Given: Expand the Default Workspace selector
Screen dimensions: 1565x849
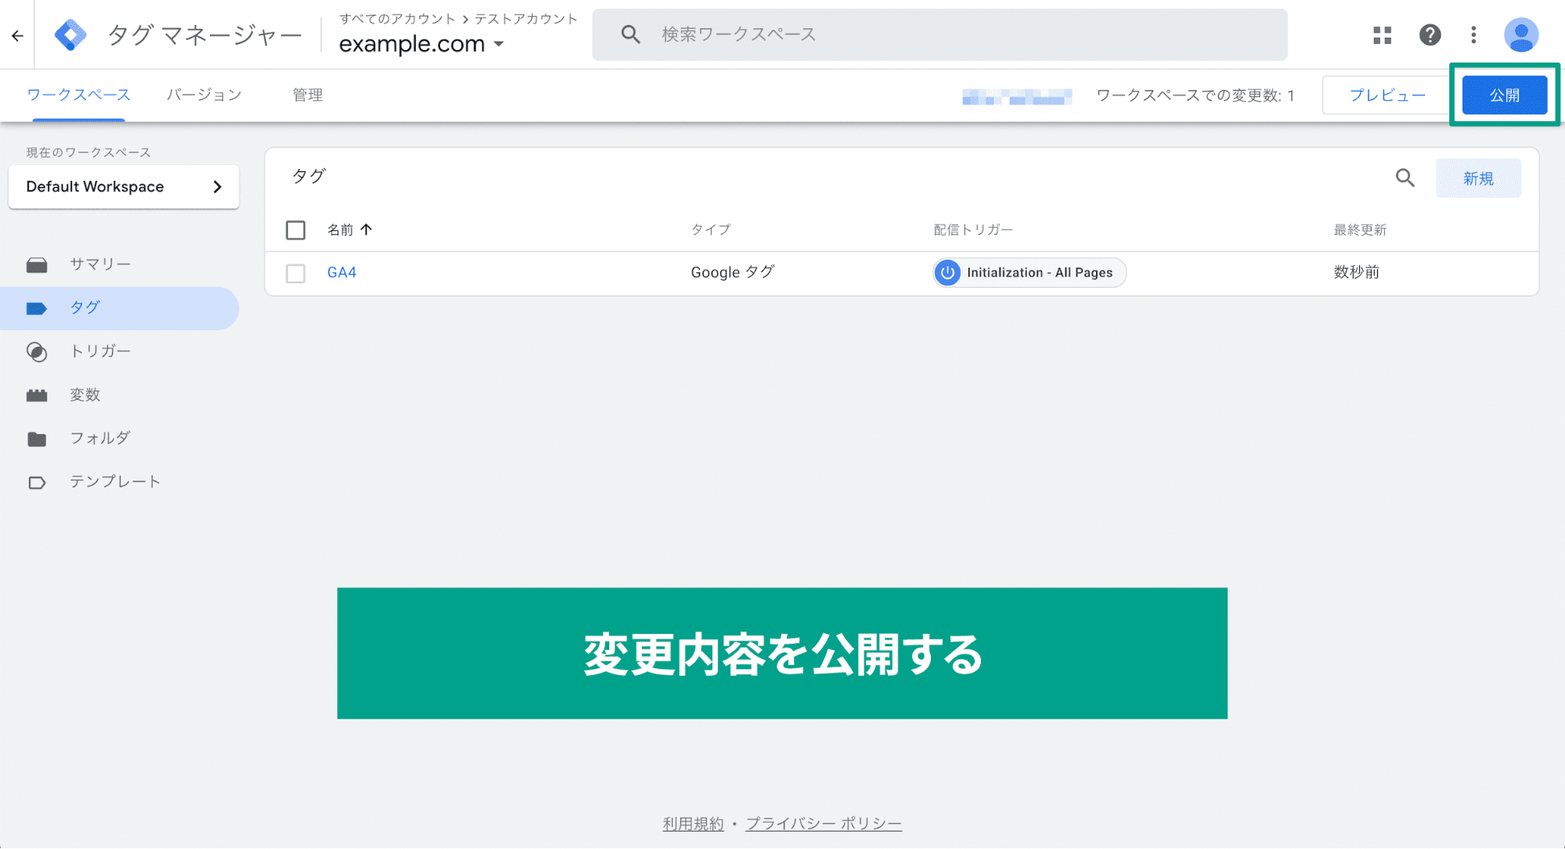Looking at the screenshot, I should point(124,186).
